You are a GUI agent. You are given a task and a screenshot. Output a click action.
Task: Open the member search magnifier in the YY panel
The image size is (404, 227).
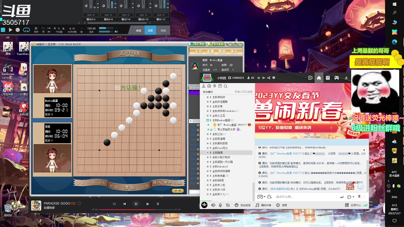pyautogui.click(x=226, y=86)
